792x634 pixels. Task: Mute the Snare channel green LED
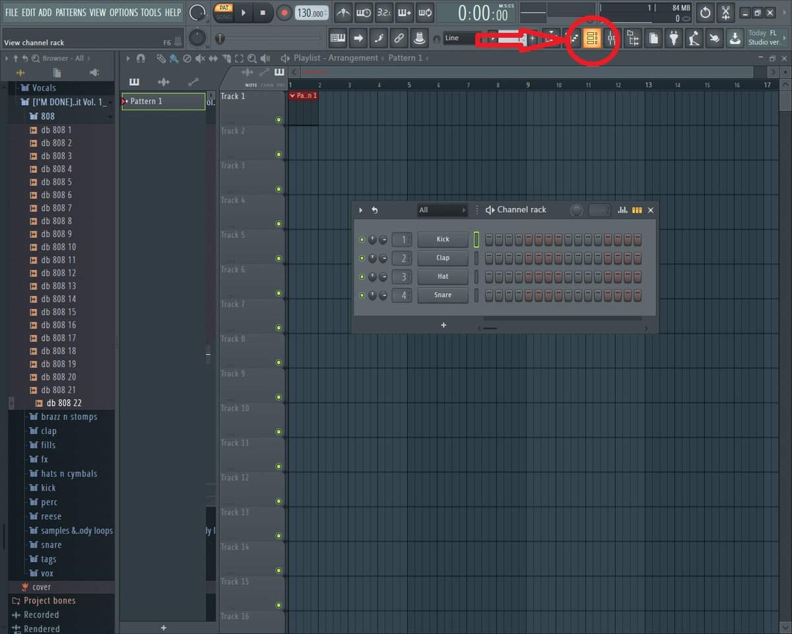[x=362, y=295]
